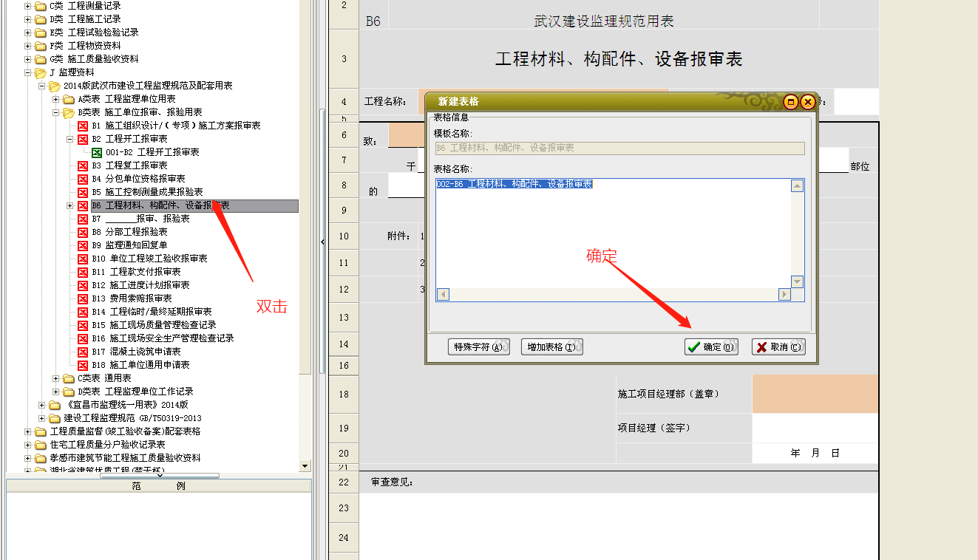Viewport: 978px width, 560px height.
Task: Click the red X icon beside B17 混凝土浇筑申请表
Action: pos(83,352)
